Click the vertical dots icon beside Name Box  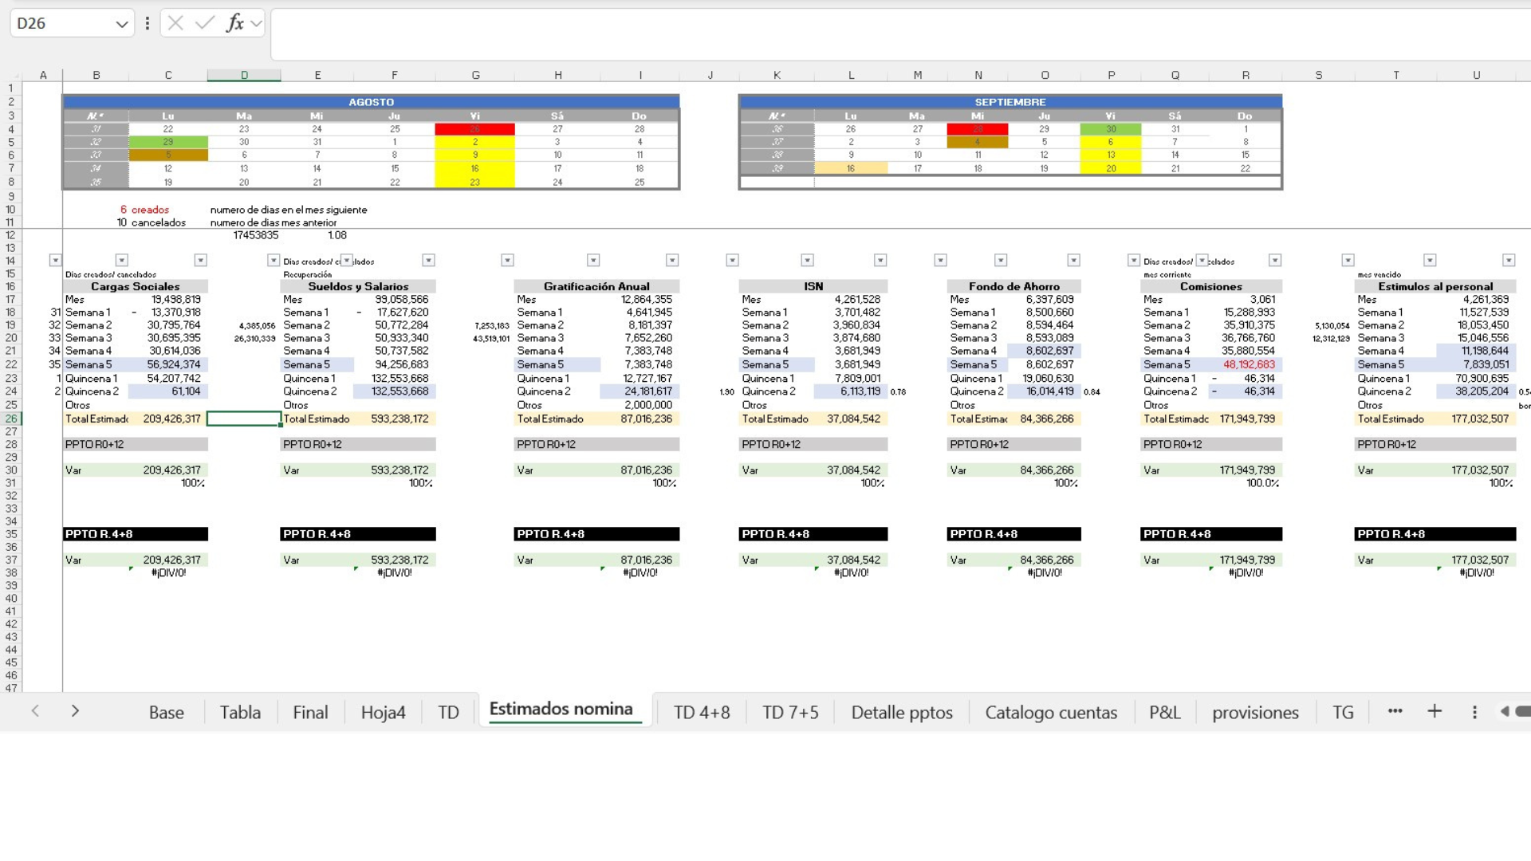tap(148, 23)
